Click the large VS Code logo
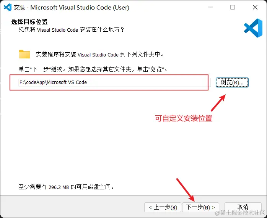 pyautogui.click(x=253, y=28)
